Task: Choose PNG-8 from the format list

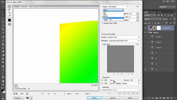Action: [113, 16]
